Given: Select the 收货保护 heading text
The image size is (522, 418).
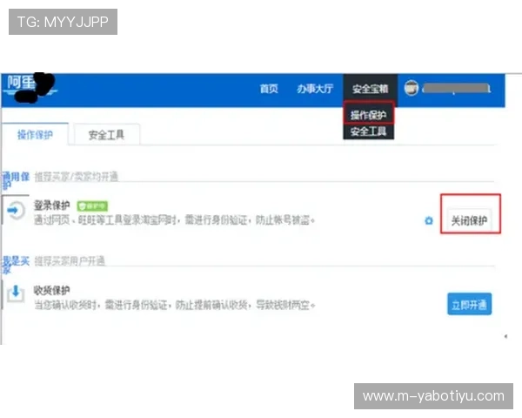Looking at the screenshot, I should click(51, 290).
